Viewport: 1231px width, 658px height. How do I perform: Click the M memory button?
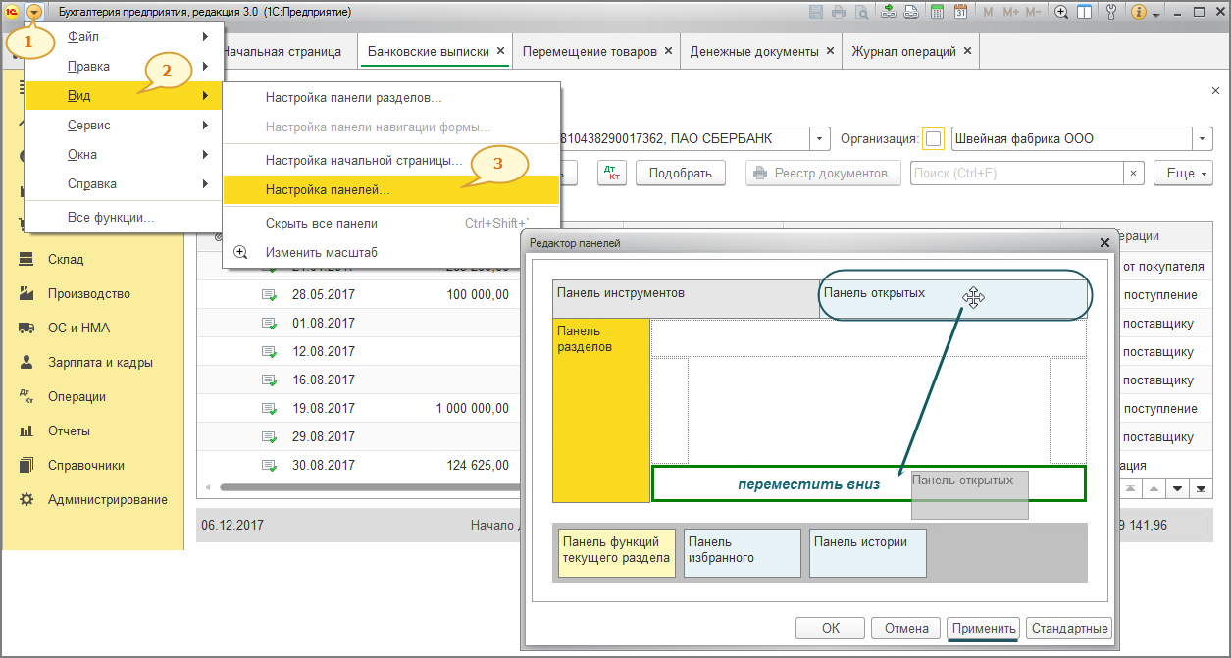(988, 12)
